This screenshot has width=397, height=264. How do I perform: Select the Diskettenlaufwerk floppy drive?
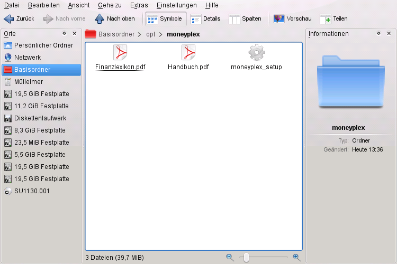point(41,118)
